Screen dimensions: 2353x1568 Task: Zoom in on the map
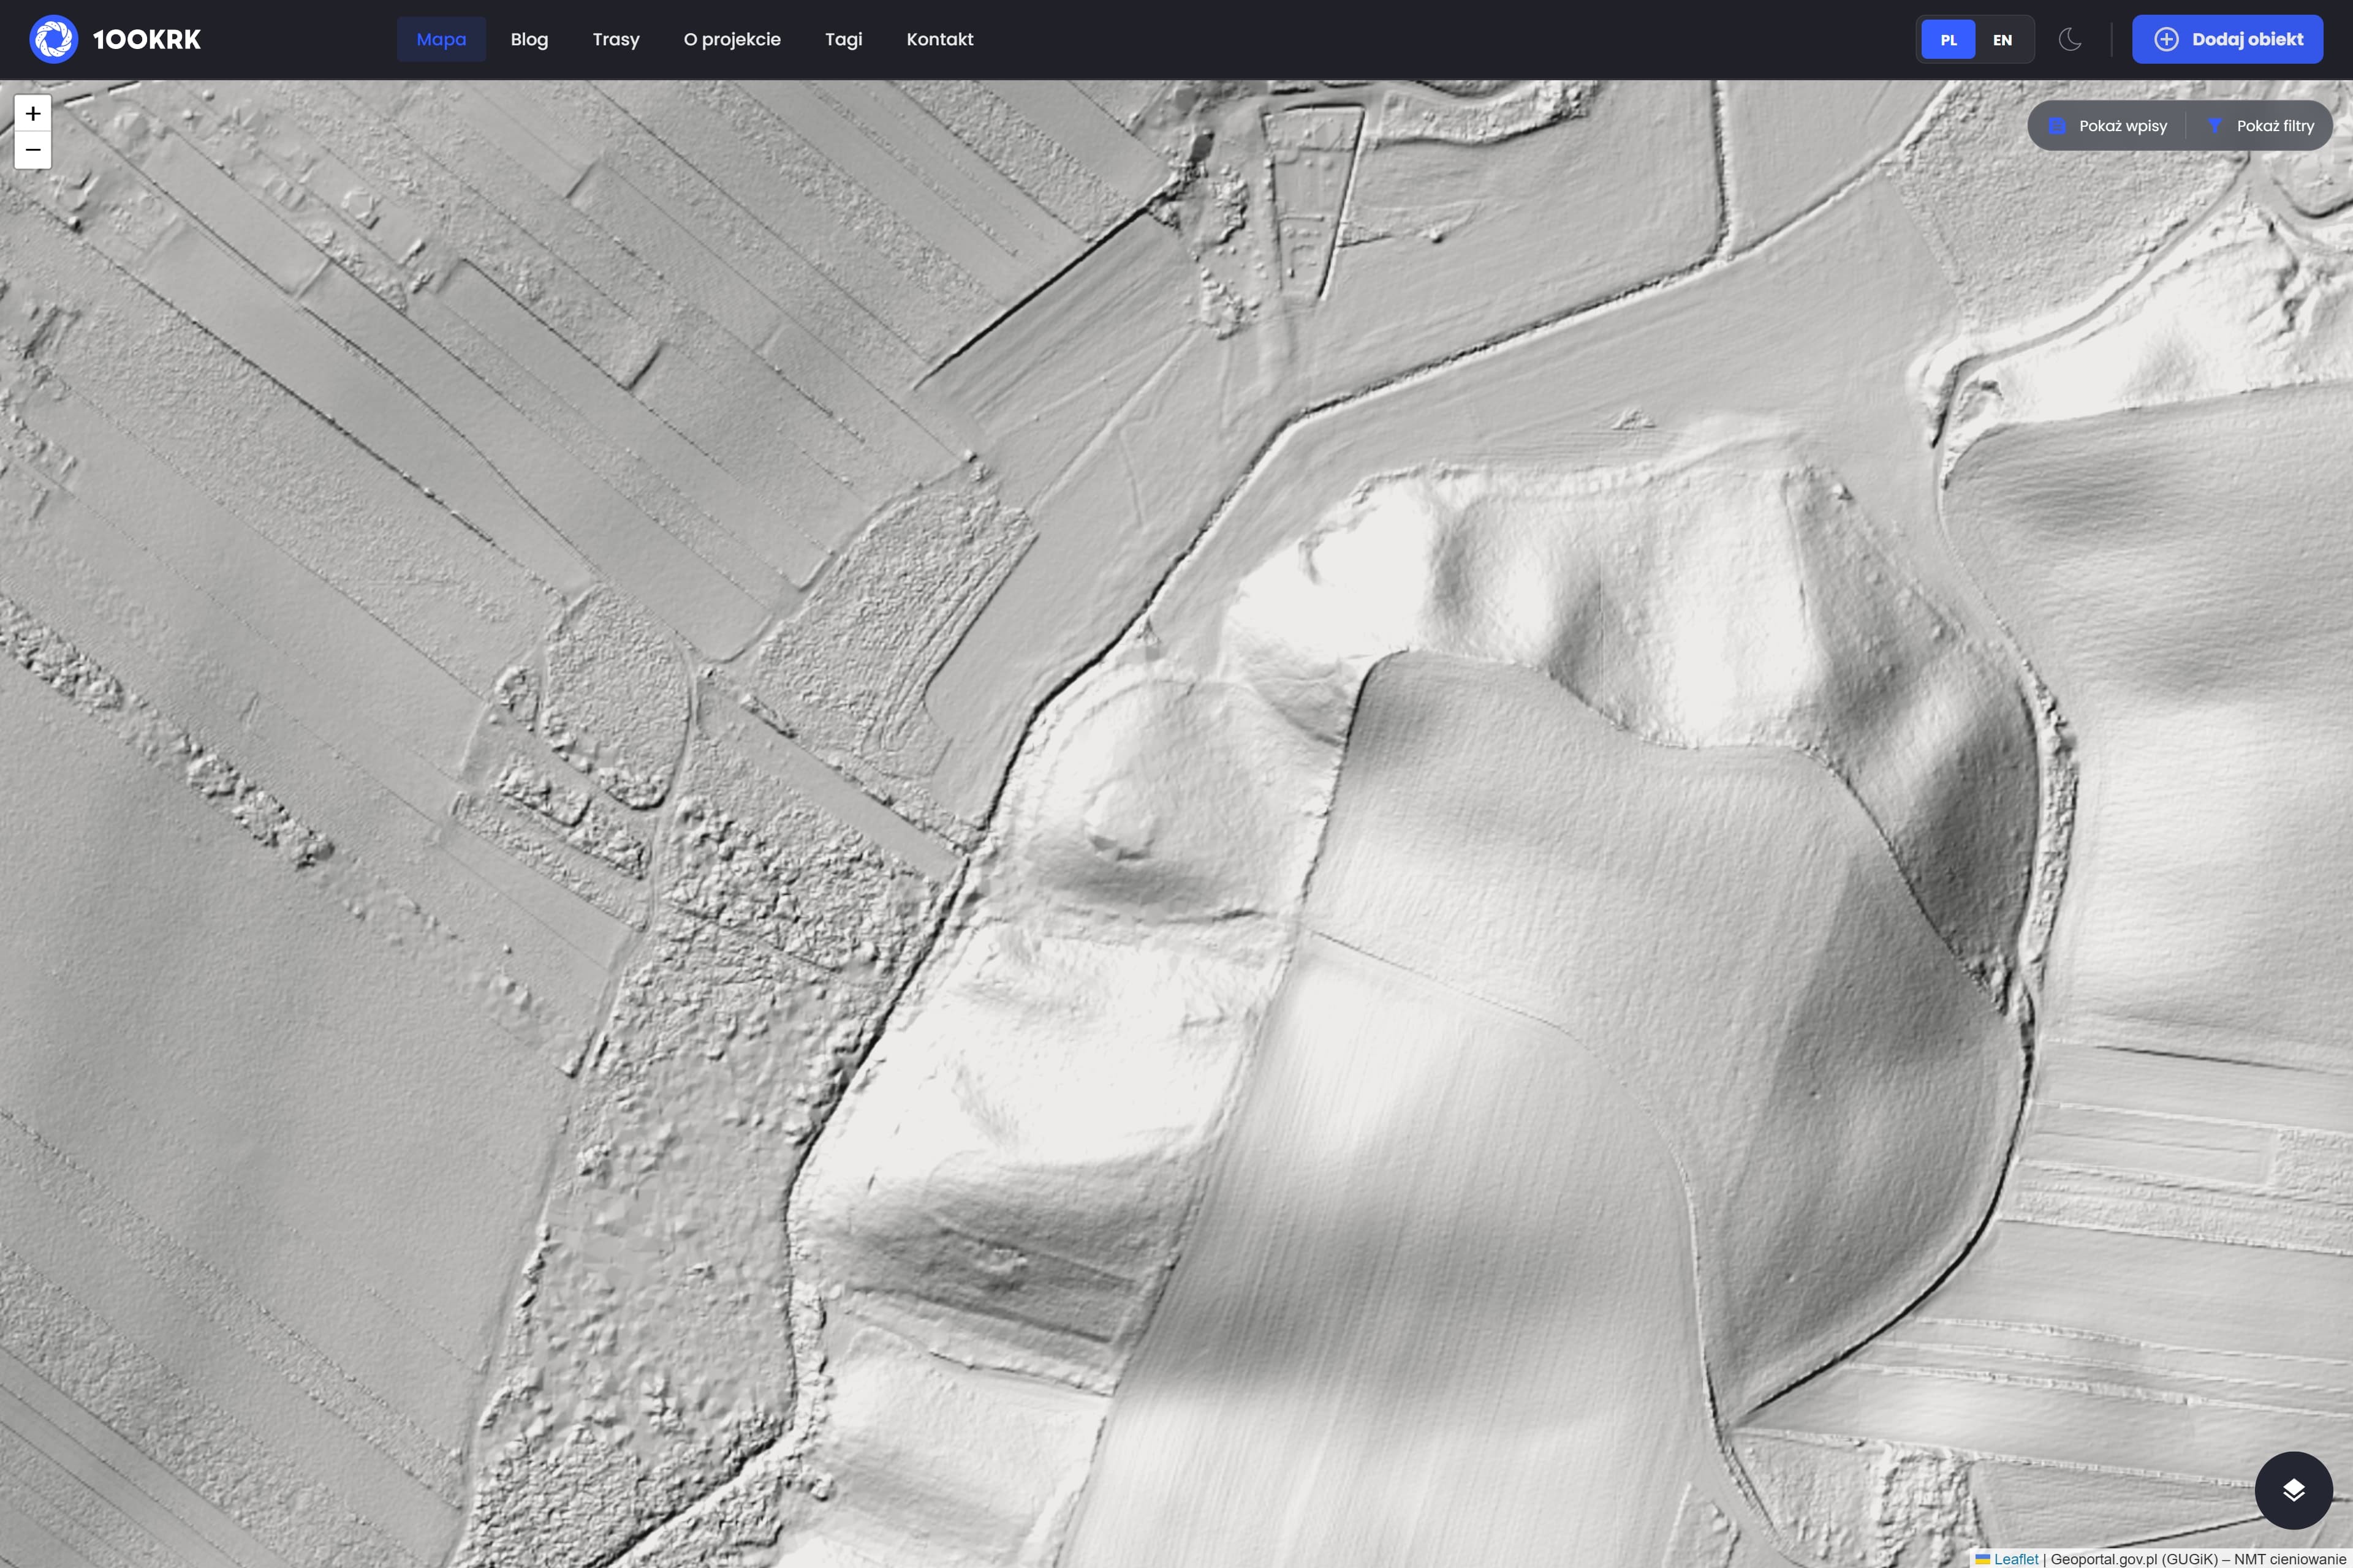33,114
